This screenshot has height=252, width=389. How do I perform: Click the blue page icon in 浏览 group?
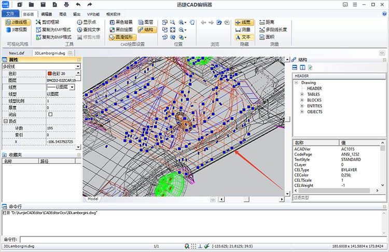[219, 22]
